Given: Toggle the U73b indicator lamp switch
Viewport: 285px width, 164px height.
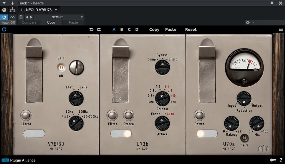Looking at the screenshot, I should coord(121,134).
